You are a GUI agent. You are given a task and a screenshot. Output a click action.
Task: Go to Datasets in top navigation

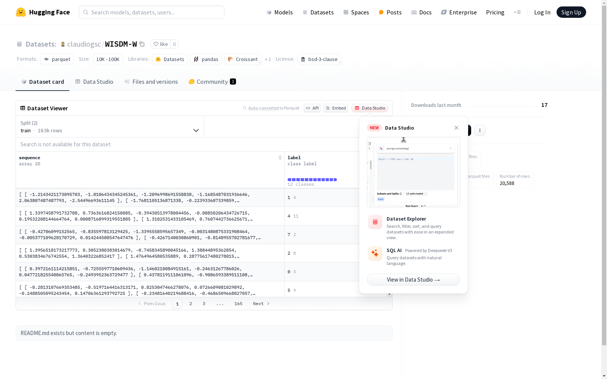318,12
